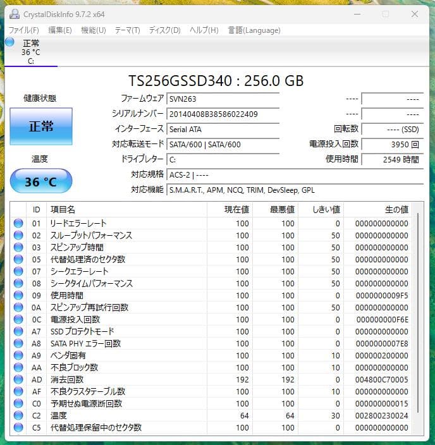Screen dimensions: 435x445
Task: Click the ファームウェア field SVN263
Action: [x=223, y=99]
